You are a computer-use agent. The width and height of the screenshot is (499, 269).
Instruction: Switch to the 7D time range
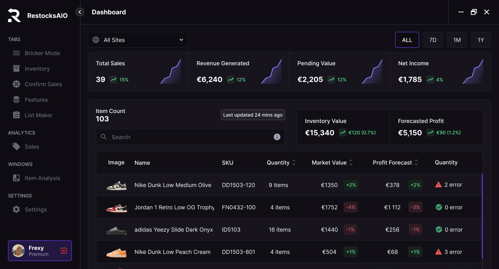433,40
